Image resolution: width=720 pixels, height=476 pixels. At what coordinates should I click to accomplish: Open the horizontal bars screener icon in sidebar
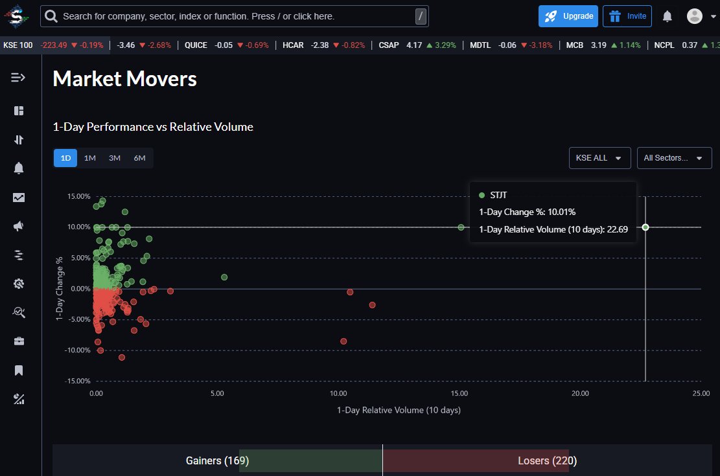pos(19,255)
